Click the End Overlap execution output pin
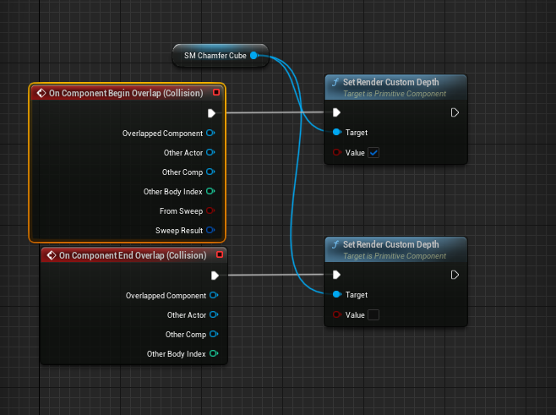Screen dimensions: 556x415 [x=215, y=275]
